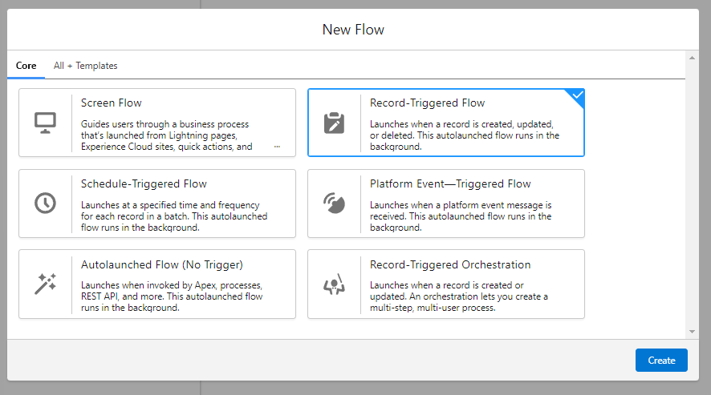Click the Platform Event satellite dish icon
Image resolution: width=711 pixels, height=395 pixels.
pos(334,203)
